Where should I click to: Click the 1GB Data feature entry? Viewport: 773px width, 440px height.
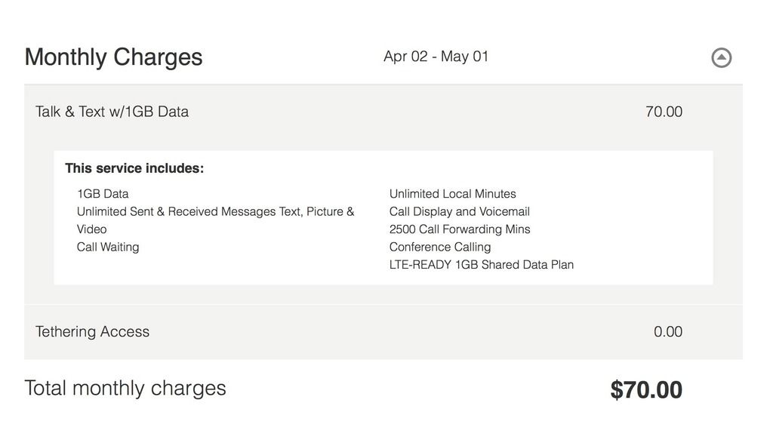pyautogui.click(x=103, y=194)
